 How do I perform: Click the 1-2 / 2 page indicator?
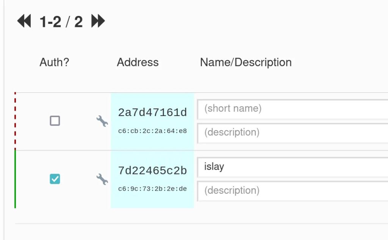pyautogui.click(x=61, y=22)
